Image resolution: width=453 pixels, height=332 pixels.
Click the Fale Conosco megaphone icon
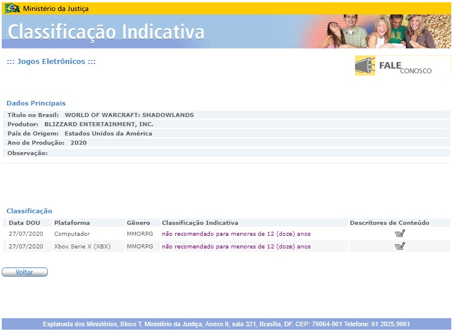coord(365,66)
